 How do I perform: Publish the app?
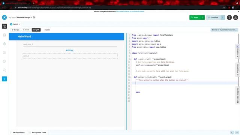[x=213, y=18]
